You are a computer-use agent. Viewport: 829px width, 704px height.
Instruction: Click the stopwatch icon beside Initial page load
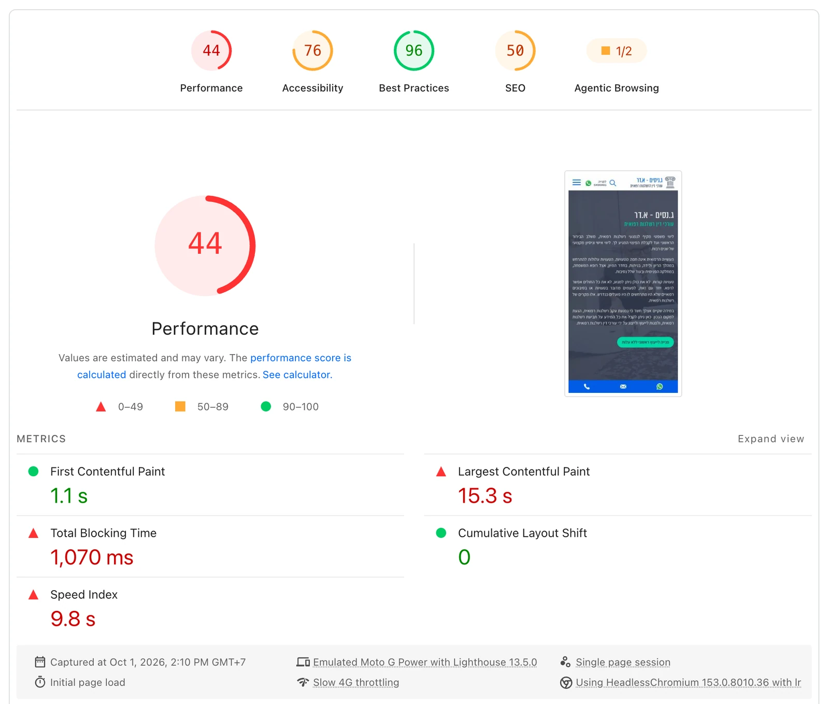click(40, 682)
